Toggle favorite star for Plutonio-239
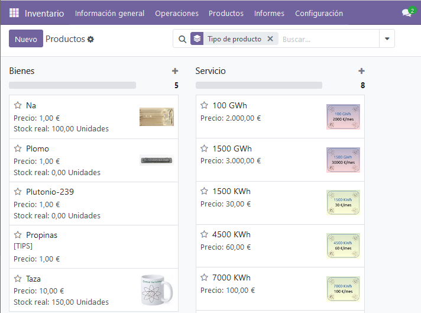Screen dimensions: 421x313 18,192
